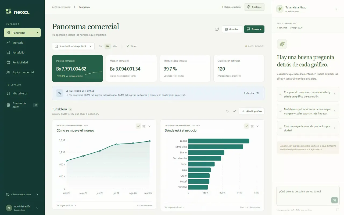Viewport: 344px width, 215px height.
Task: Toggle the Asistente panel button
Action: (254, 7)
